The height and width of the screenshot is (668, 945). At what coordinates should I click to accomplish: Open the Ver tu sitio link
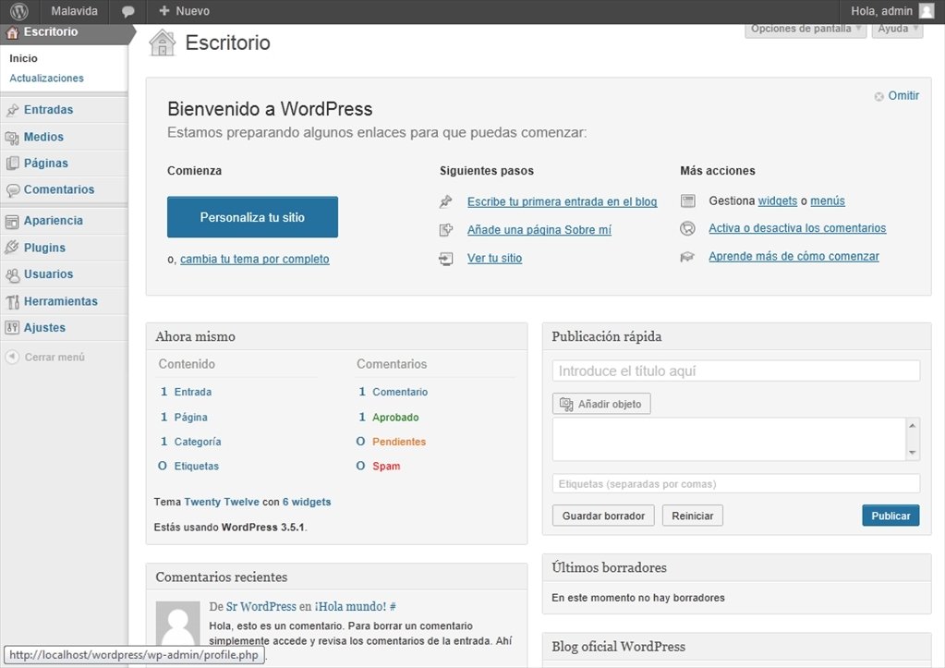[x=495, y=259]
